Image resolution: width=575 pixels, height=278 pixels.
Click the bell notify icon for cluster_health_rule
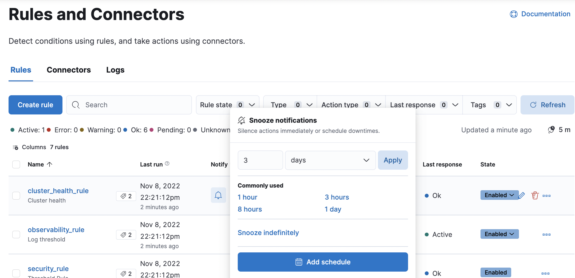[218, 195]
